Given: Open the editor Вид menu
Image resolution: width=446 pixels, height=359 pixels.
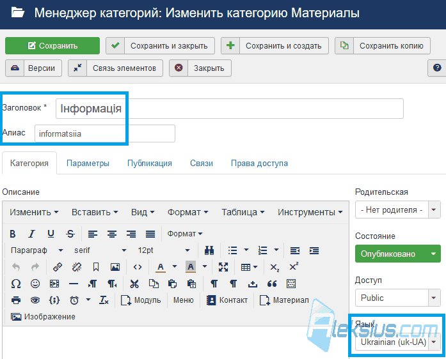Looking at the screenshot, I should (x=143, y=212).
